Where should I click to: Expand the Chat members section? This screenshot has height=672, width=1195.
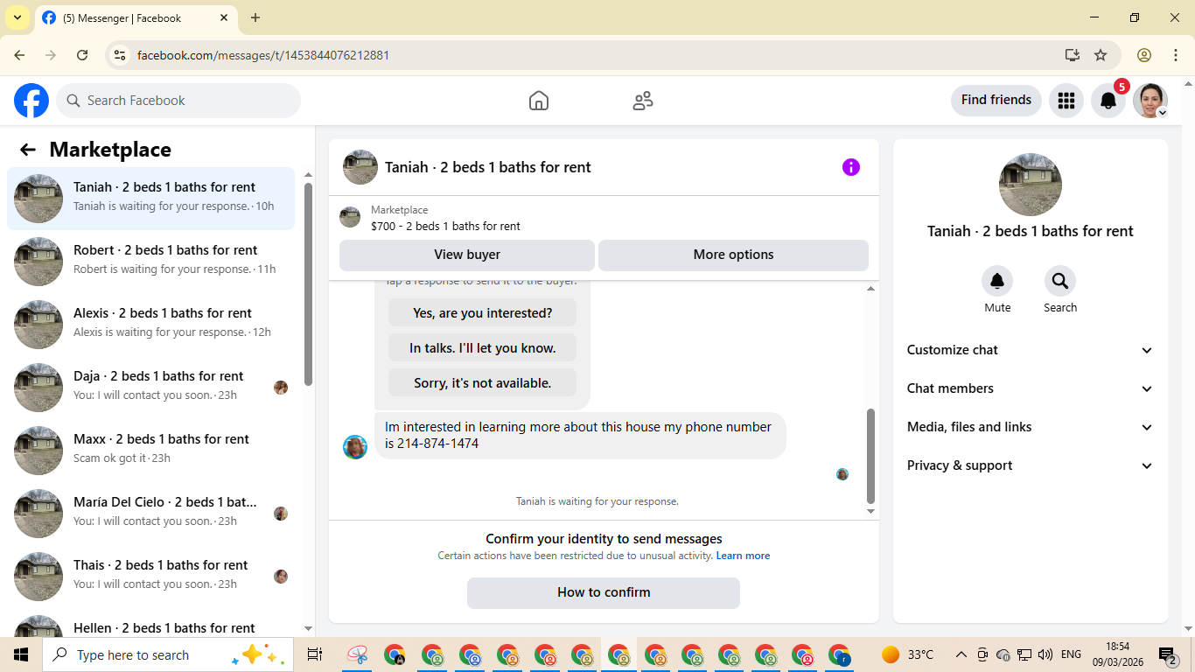tap(1031, 388)
